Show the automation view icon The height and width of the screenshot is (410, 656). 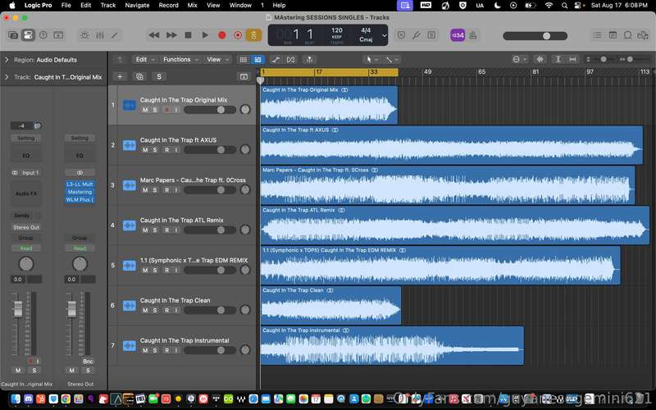[x=276, y=60]
